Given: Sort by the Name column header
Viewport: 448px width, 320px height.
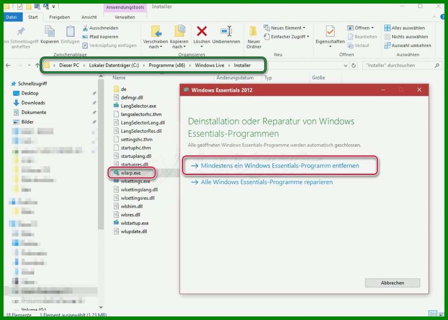Looking at the screenshot, I should tap(119, 78).
